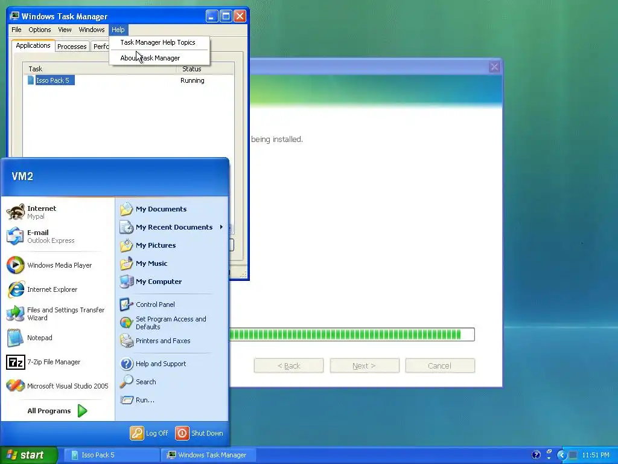Switch to the Processes tab

[x=72, y=47]
